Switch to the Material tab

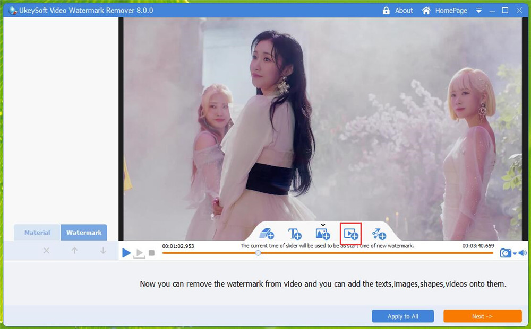coord(37,232)
